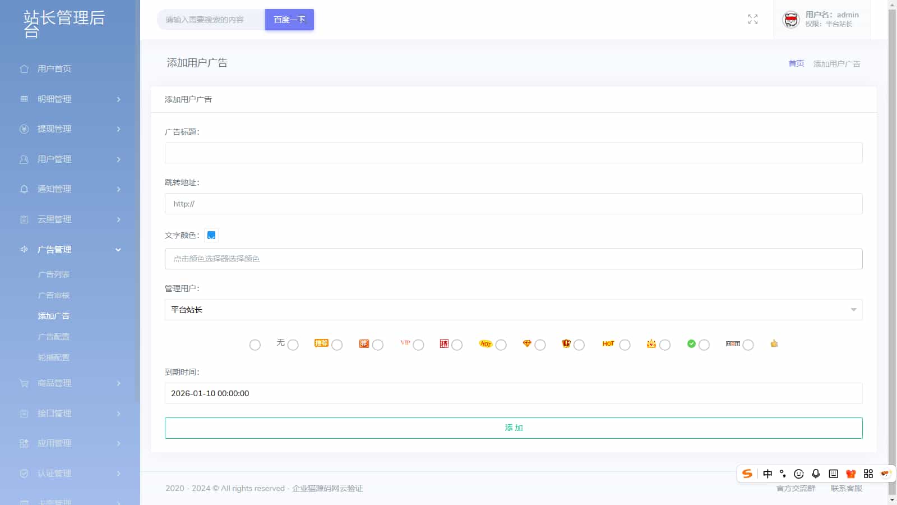Screen dimensions: 897x505
Task: Collapse the 广告管理 menu chevron
Action: [118, 250]
